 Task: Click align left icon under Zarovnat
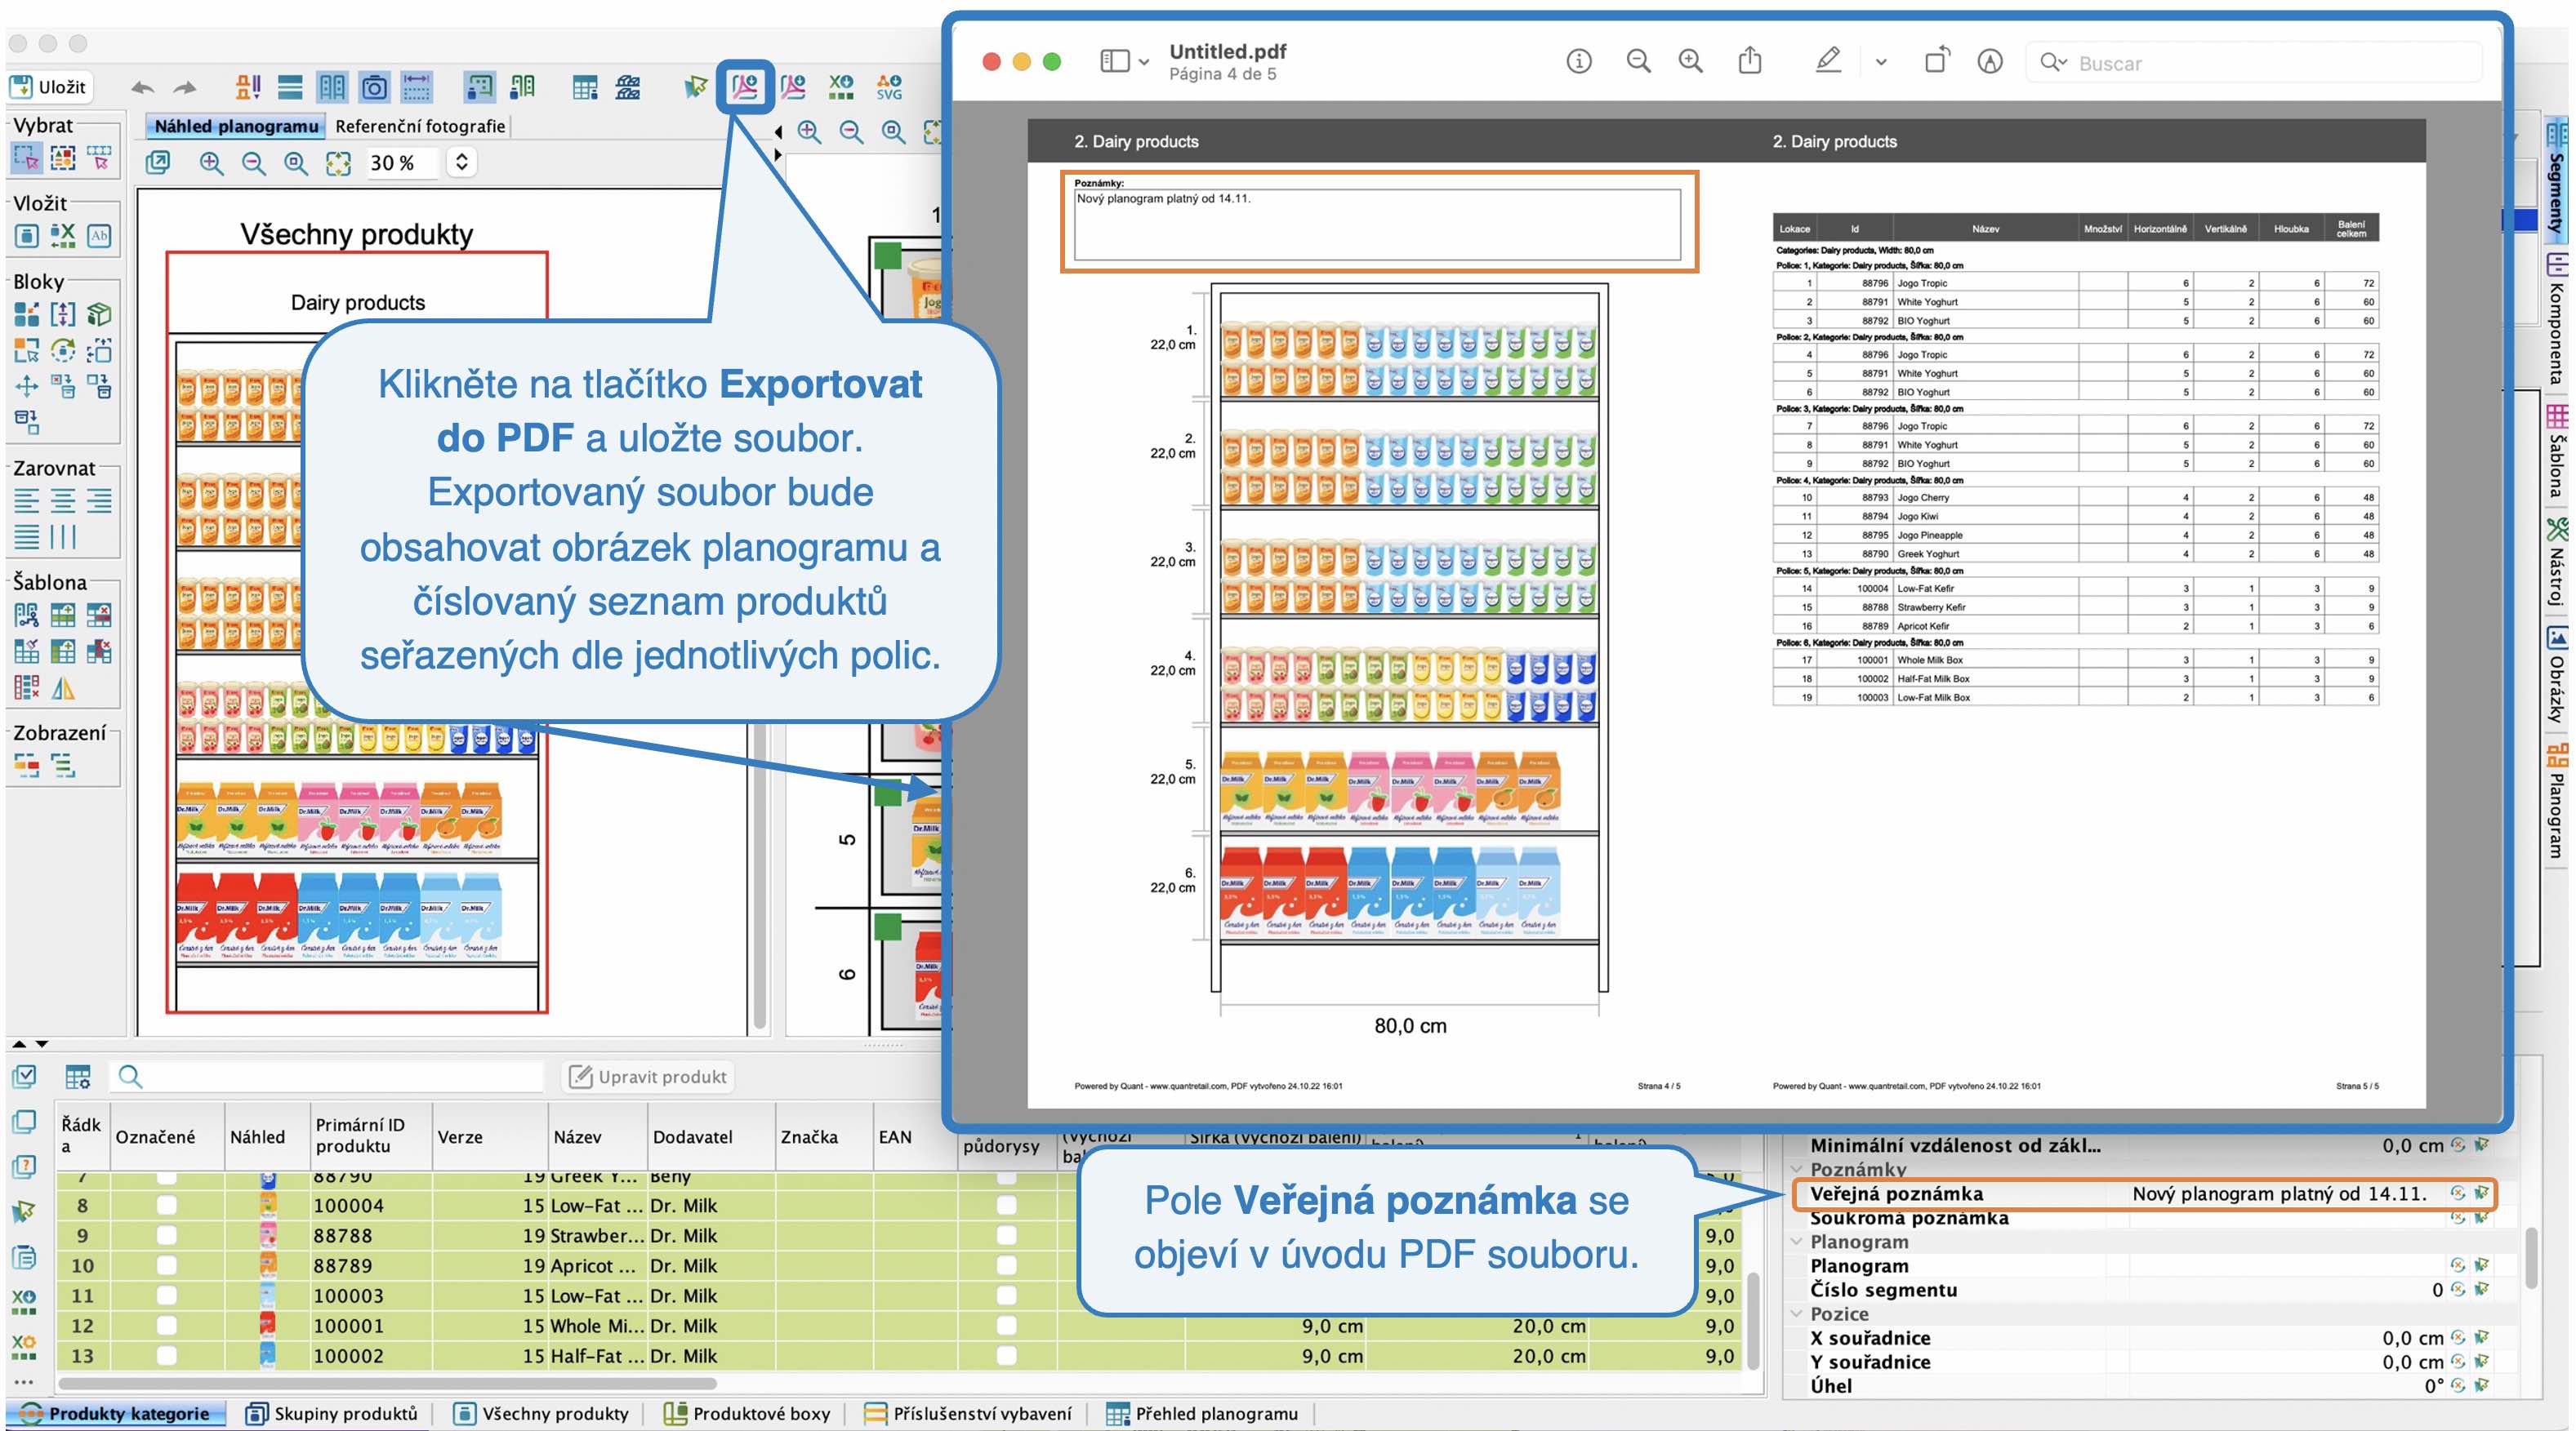[26, 500]
